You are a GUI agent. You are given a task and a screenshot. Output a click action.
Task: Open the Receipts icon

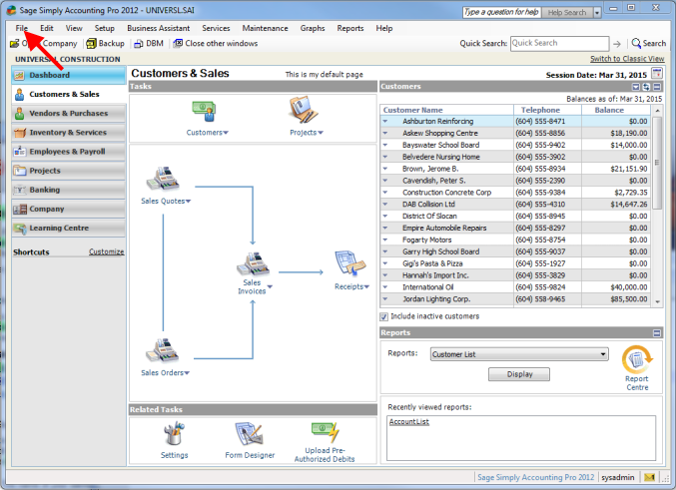(350, 263)
